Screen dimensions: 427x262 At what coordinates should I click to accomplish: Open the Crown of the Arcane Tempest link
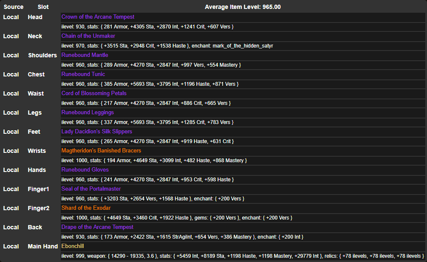[98, 17]
